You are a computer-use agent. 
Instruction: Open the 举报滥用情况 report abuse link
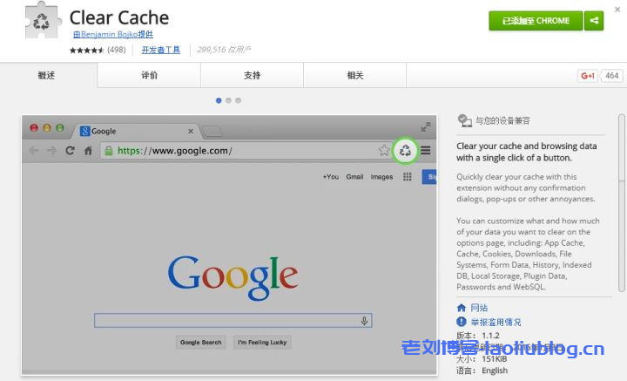click(496, 323)
